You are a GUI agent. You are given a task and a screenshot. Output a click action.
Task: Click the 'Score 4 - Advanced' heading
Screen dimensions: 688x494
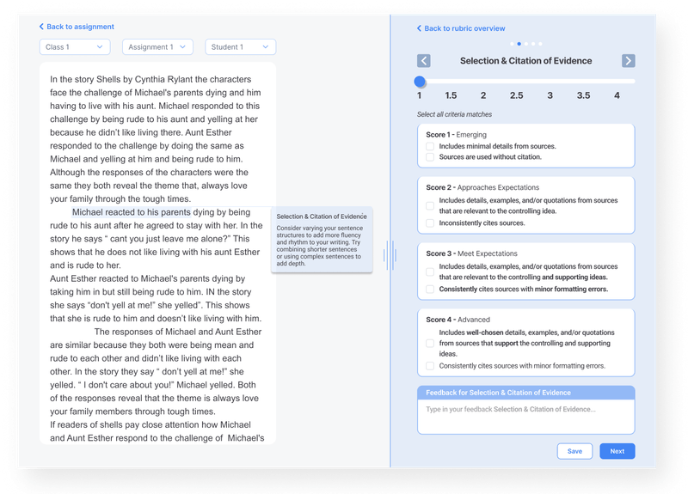coord(458,320)
